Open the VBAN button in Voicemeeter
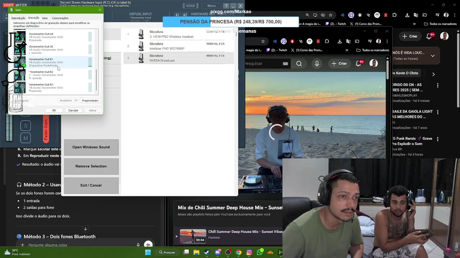 coord(190,6)
